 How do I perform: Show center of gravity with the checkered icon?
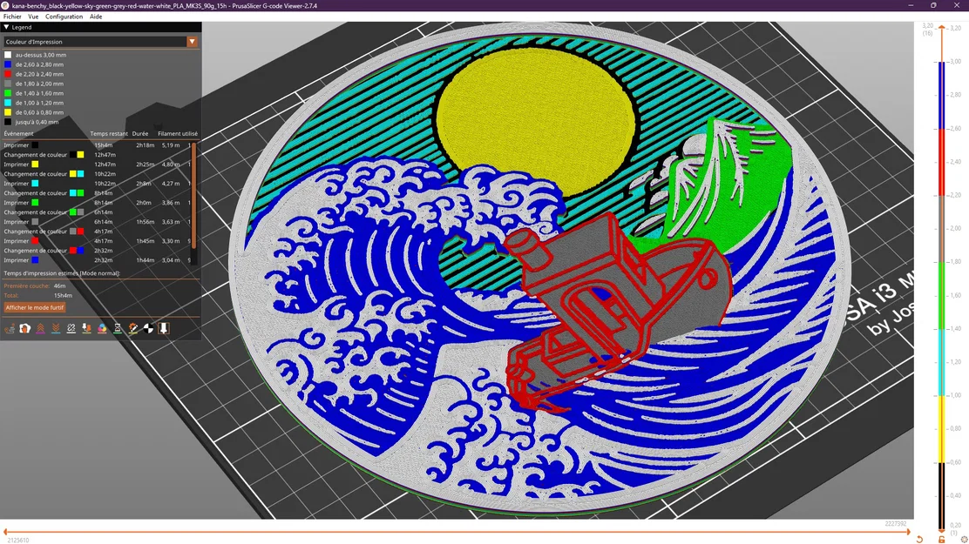[147, 328]
